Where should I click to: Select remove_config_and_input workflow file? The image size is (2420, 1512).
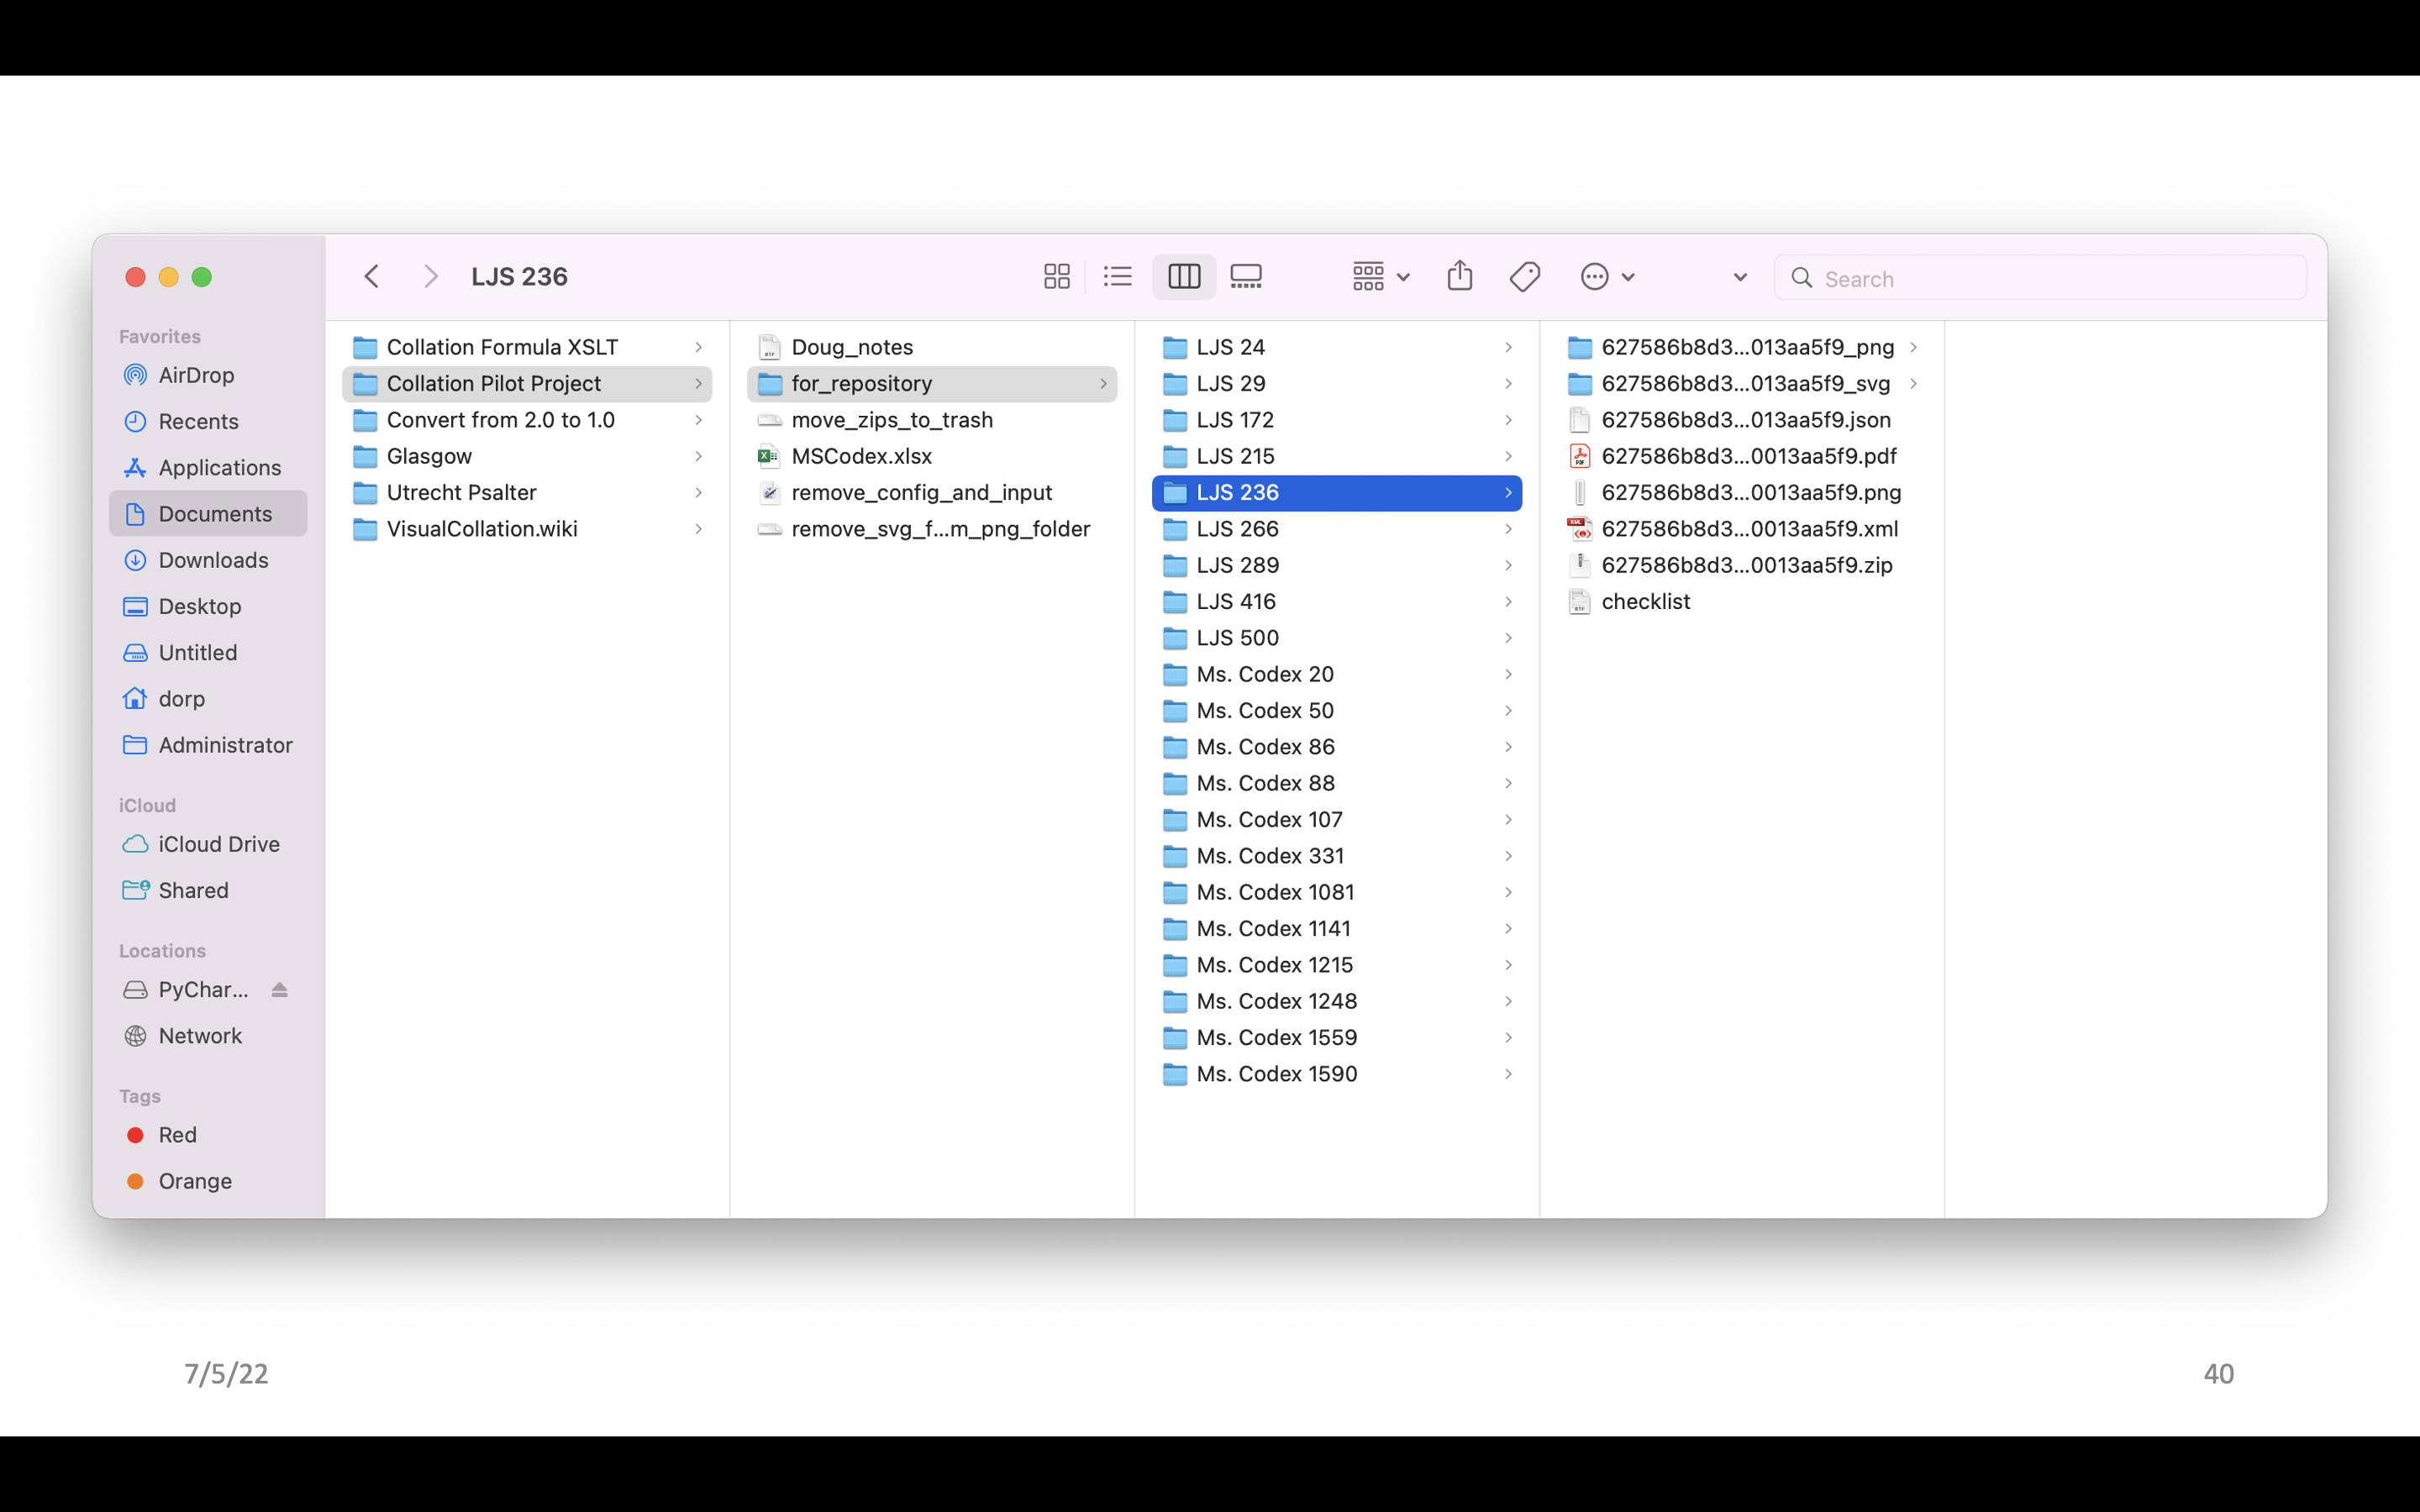click(x=932, y=493)
